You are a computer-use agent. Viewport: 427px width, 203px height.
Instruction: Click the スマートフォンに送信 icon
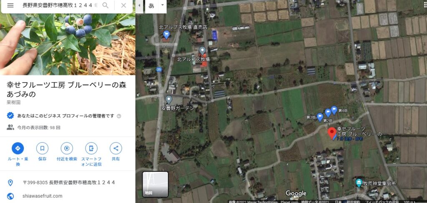pyautogui.click(x=91, y=148)
